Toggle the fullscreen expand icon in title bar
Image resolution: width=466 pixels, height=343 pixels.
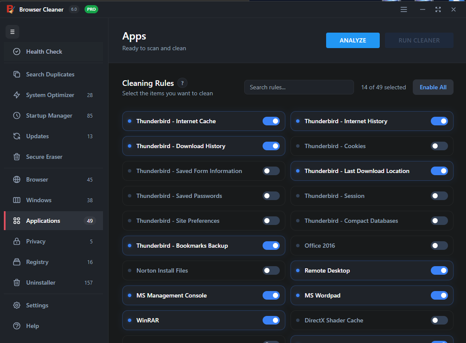pos(438,9)
